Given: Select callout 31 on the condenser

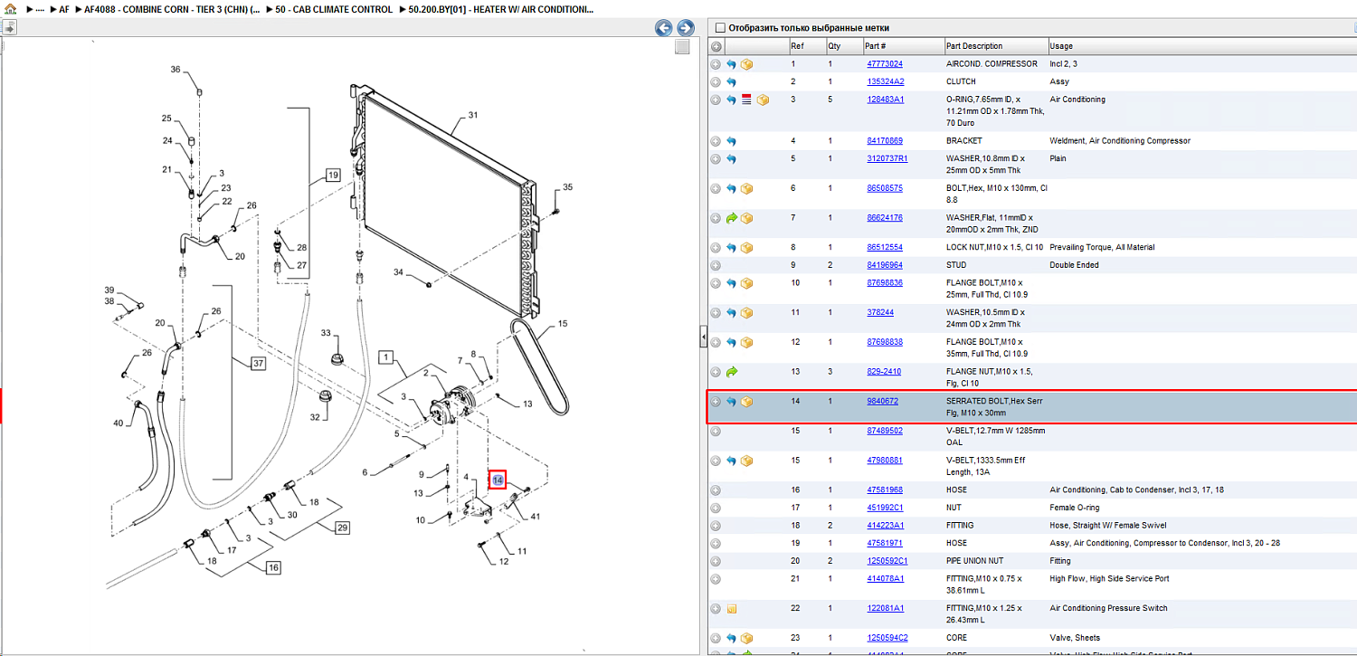Looking at the screenshot, I should (x=472, y=116).
